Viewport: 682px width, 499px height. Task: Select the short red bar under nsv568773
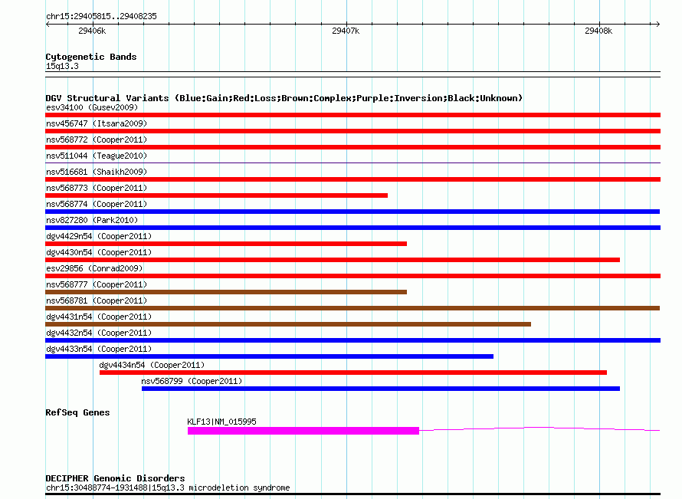[216, 195]
